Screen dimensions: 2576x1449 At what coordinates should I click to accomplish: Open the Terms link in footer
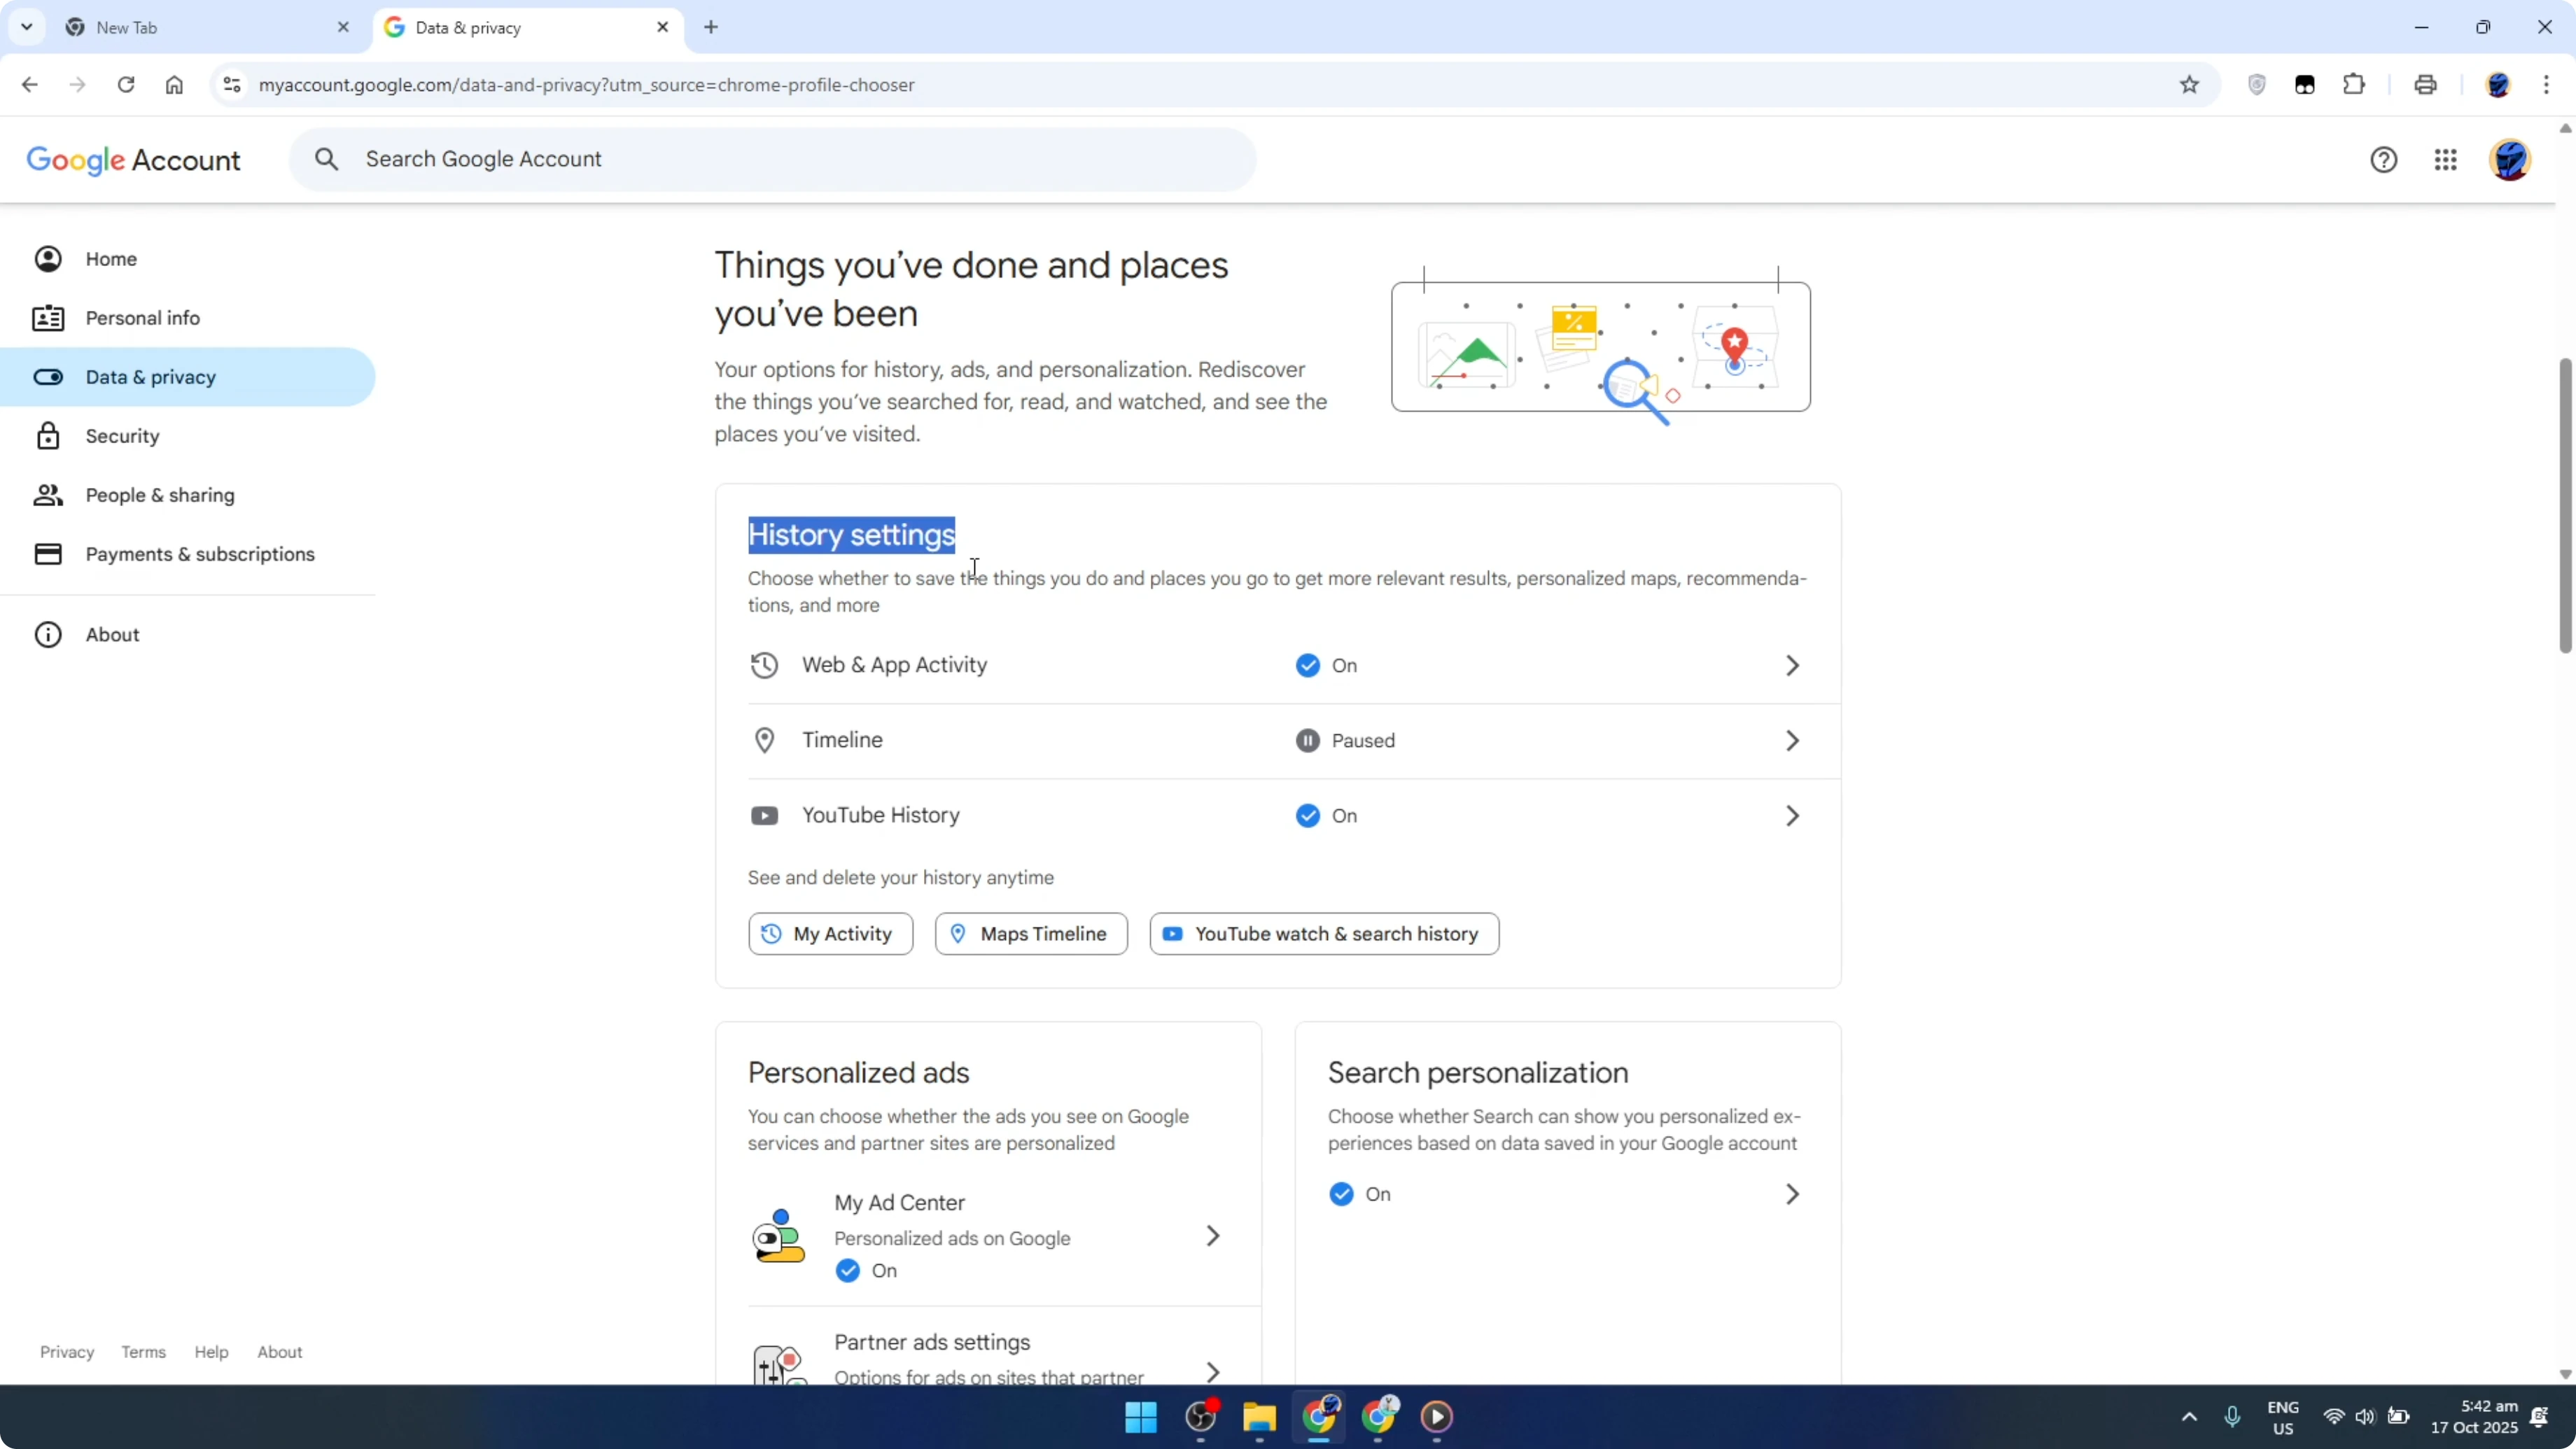(143, 1351)
